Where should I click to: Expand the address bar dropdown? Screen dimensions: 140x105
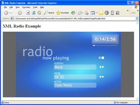(137, 18)
